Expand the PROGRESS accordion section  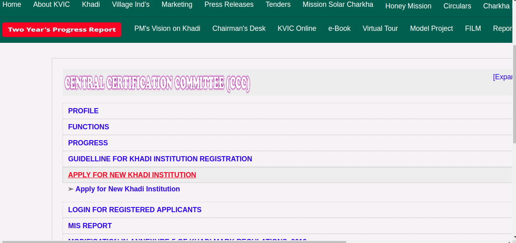point(88,143)
